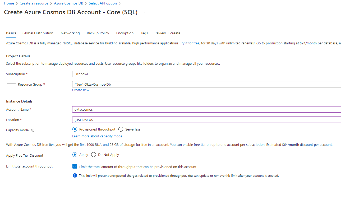The height and width of the screenshot is (200, 341).
Task: Click the Capacity mode info icon
Action: (33, 130)
